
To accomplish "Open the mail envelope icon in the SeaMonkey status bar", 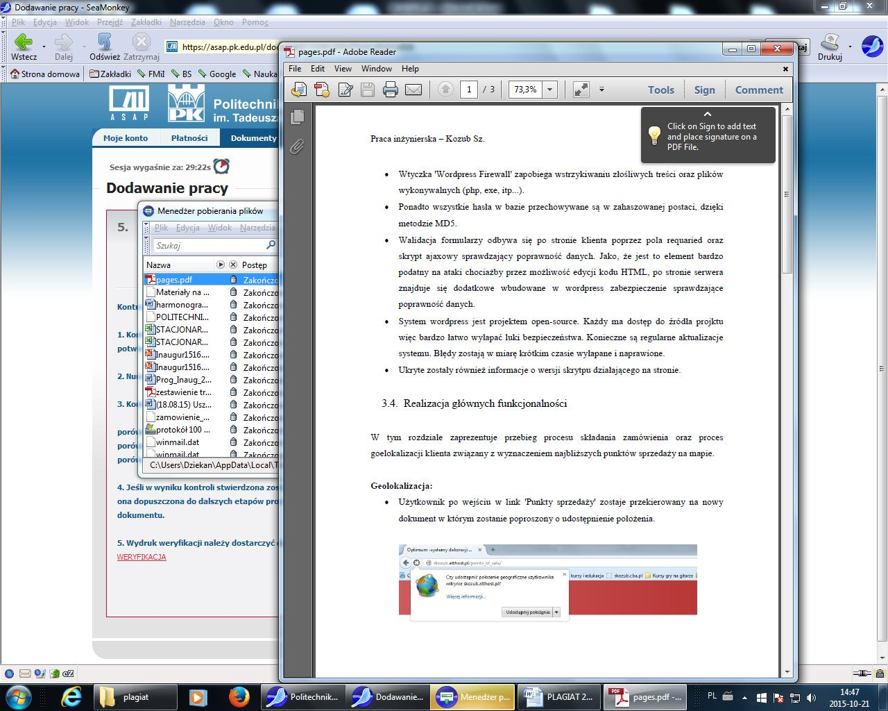I will 25,674.
